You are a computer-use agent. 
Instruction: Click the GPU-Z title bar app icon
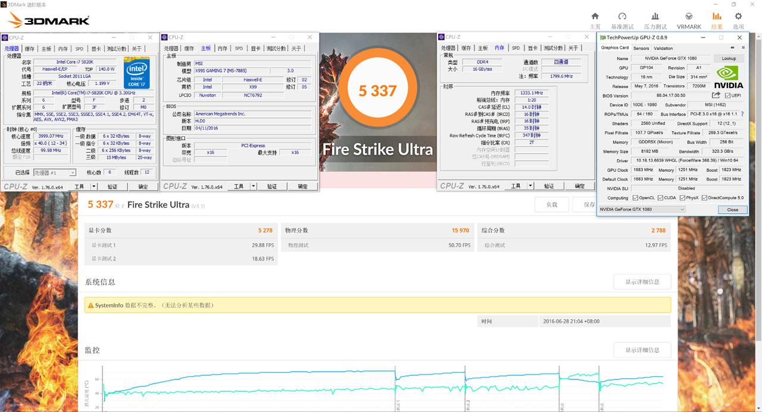(x=602, y=37)
